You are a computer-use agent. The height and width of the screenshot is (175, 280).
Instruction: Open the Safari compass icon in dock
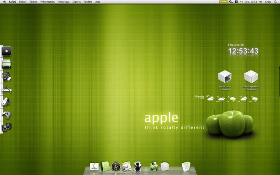[x=115, y=166]
